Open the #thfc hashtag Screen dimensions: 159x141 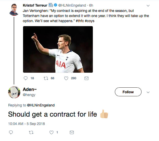pyautogui.click(x=80, y=21)
